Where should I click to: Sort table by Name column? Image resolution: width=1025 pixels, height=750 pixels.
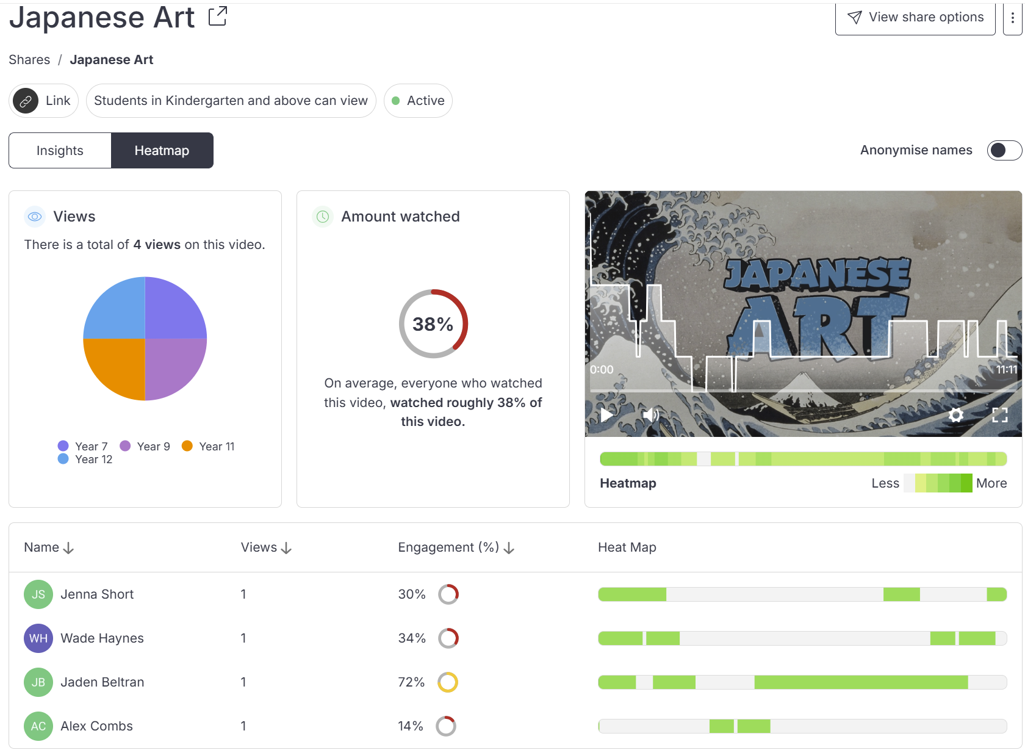[49, 547]
